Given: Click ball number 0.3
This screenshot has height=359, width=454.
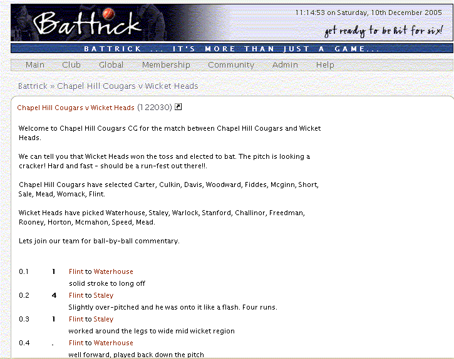Looking at the screenshot, I should (24, 319).
